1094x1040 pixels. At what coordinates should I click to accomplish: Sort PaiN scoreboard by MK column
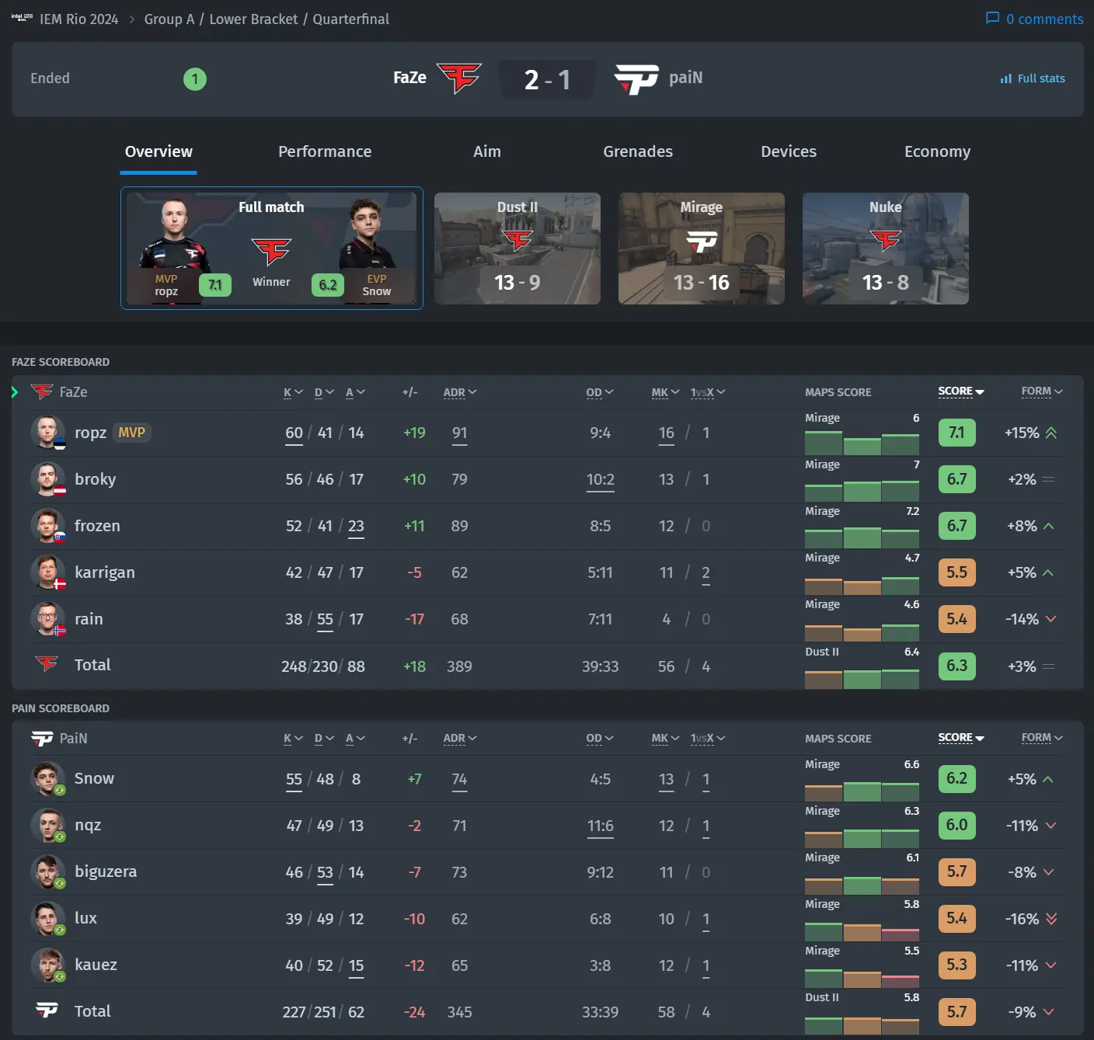666,739
